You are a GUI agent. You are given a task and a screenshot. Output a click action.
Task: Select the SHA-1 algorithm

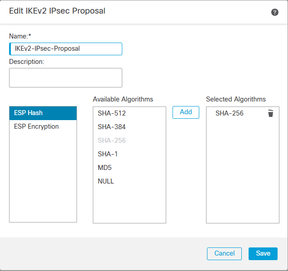point(108,154)
